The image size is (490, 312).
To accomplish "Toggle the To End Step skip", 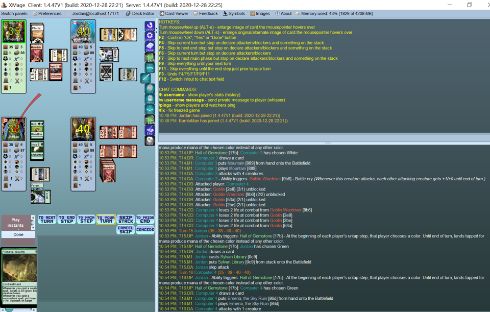I will point(67,220).
